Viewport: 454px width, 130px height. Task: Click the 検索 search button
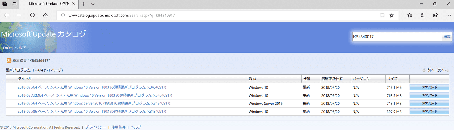[447, 37]
